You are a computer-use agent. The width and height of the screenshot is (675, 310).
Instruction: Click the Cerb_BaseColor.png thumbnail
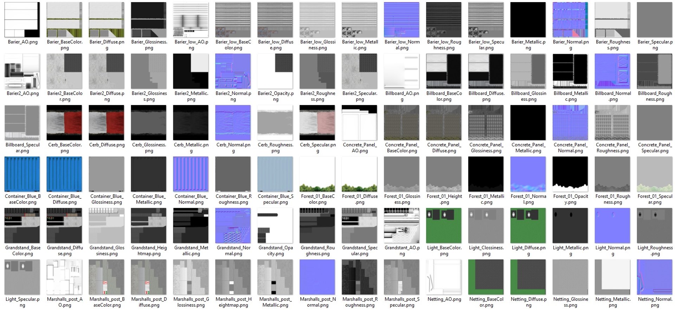[x=64, y=123]
